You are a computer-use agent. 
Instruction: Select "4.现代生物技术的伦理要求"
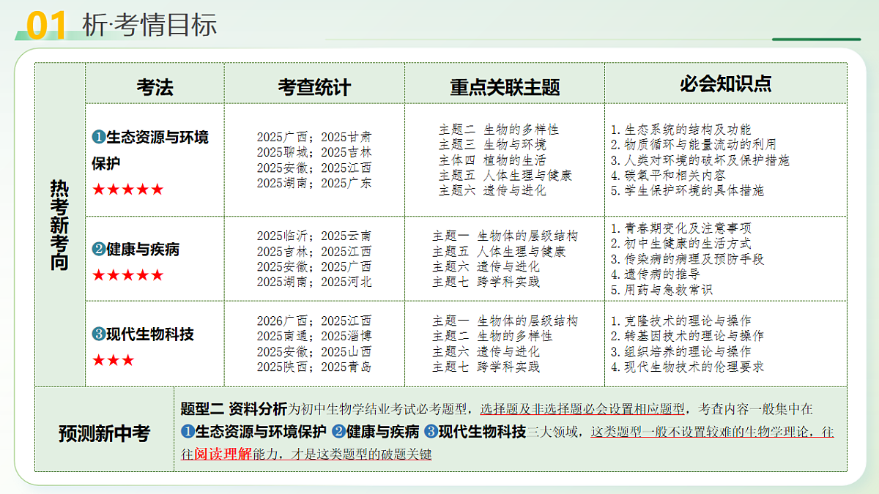point(688,367)
